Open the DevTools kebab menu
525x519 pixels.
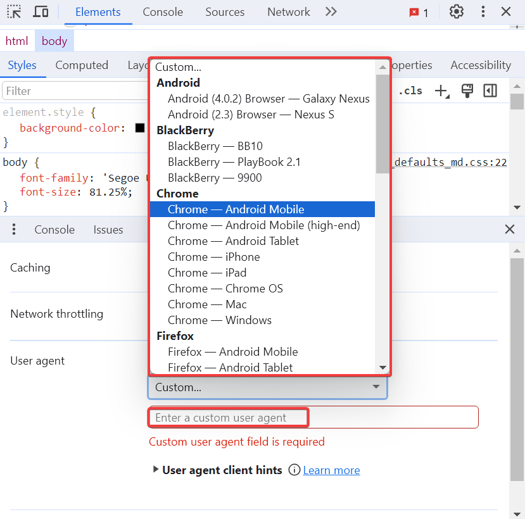tap(483, 12)
